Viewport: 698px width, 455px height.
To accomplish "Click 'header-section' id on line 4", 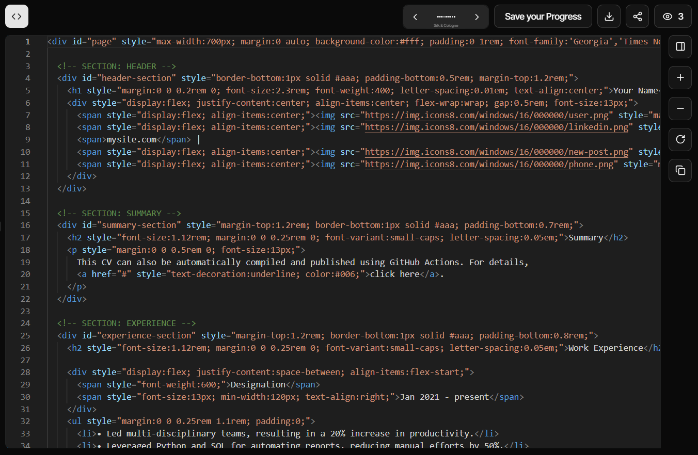I will 137,78.
